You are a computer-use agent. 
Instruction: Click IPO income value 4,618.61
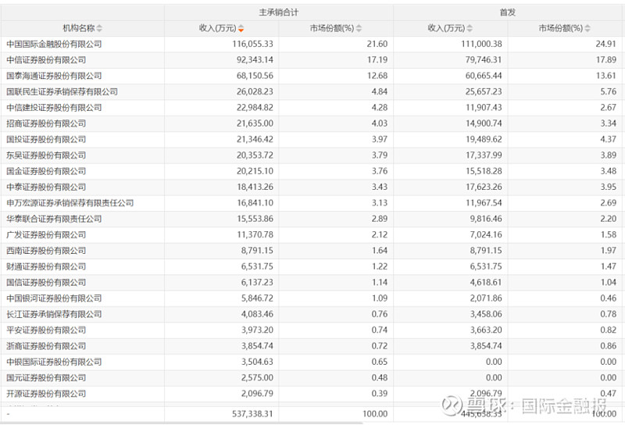click(486, 282)
